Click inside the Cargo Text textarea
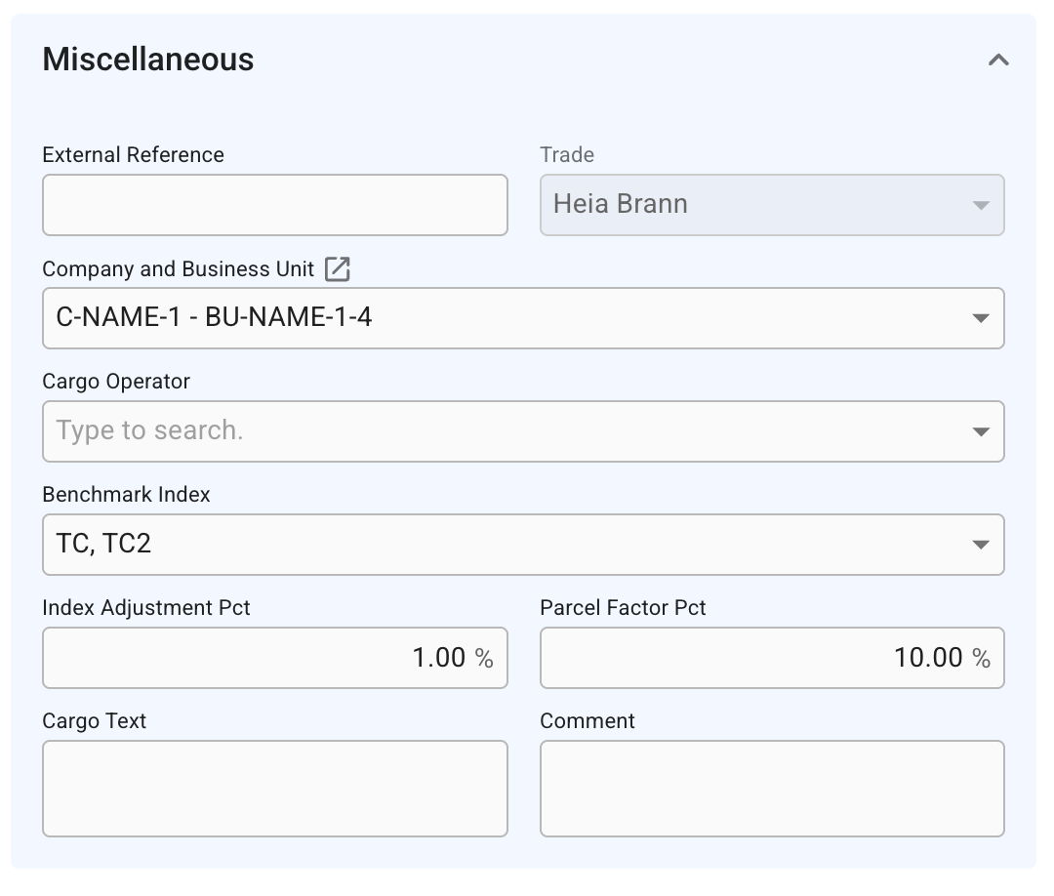 pyautogui.click(x=274, y=789)
